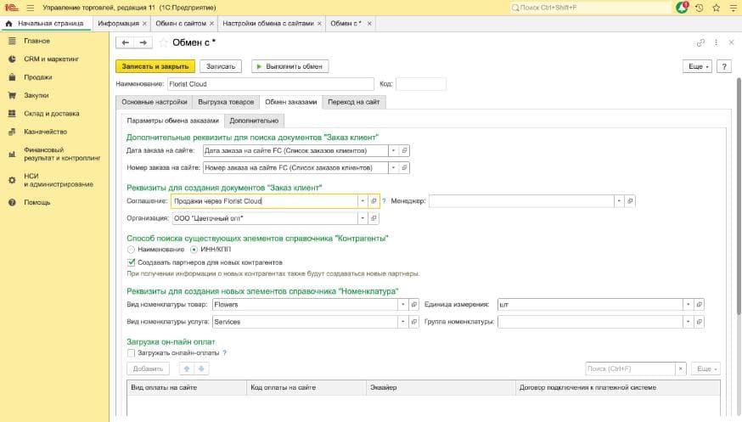Open linked Вид номенклатуры товар item
This screenshot has width=742, height=422.
pos(414,305)
